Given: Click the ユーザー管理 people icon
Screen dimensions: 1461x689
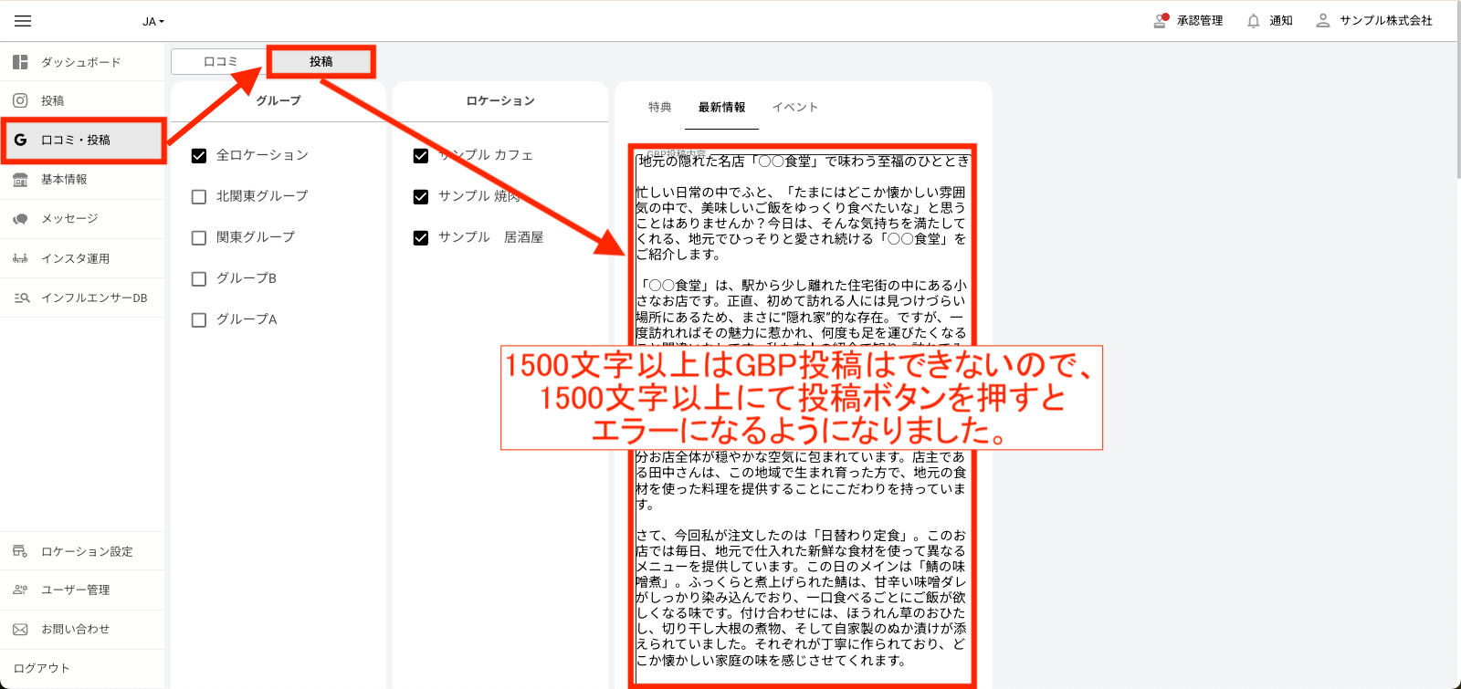Looking at the screenshot, I should (20, 590).
